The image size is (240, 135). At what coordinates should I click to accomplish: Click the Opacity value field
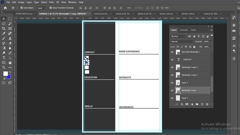tap(206, 42)
